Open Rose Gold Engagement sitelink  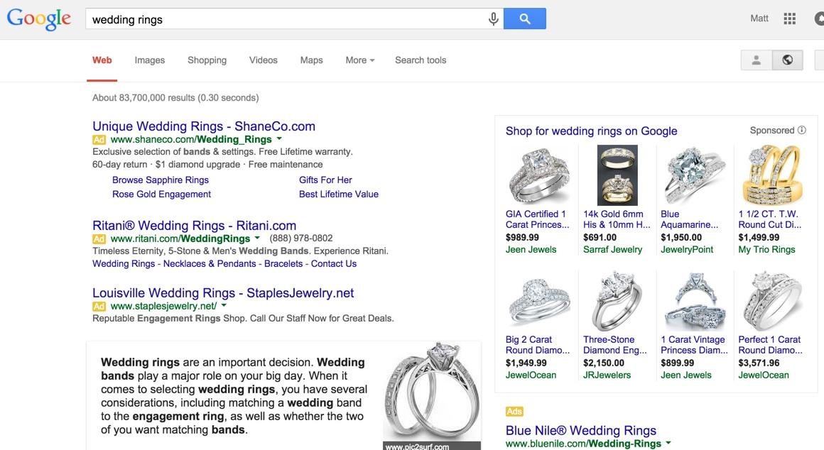tap(161, 194)
